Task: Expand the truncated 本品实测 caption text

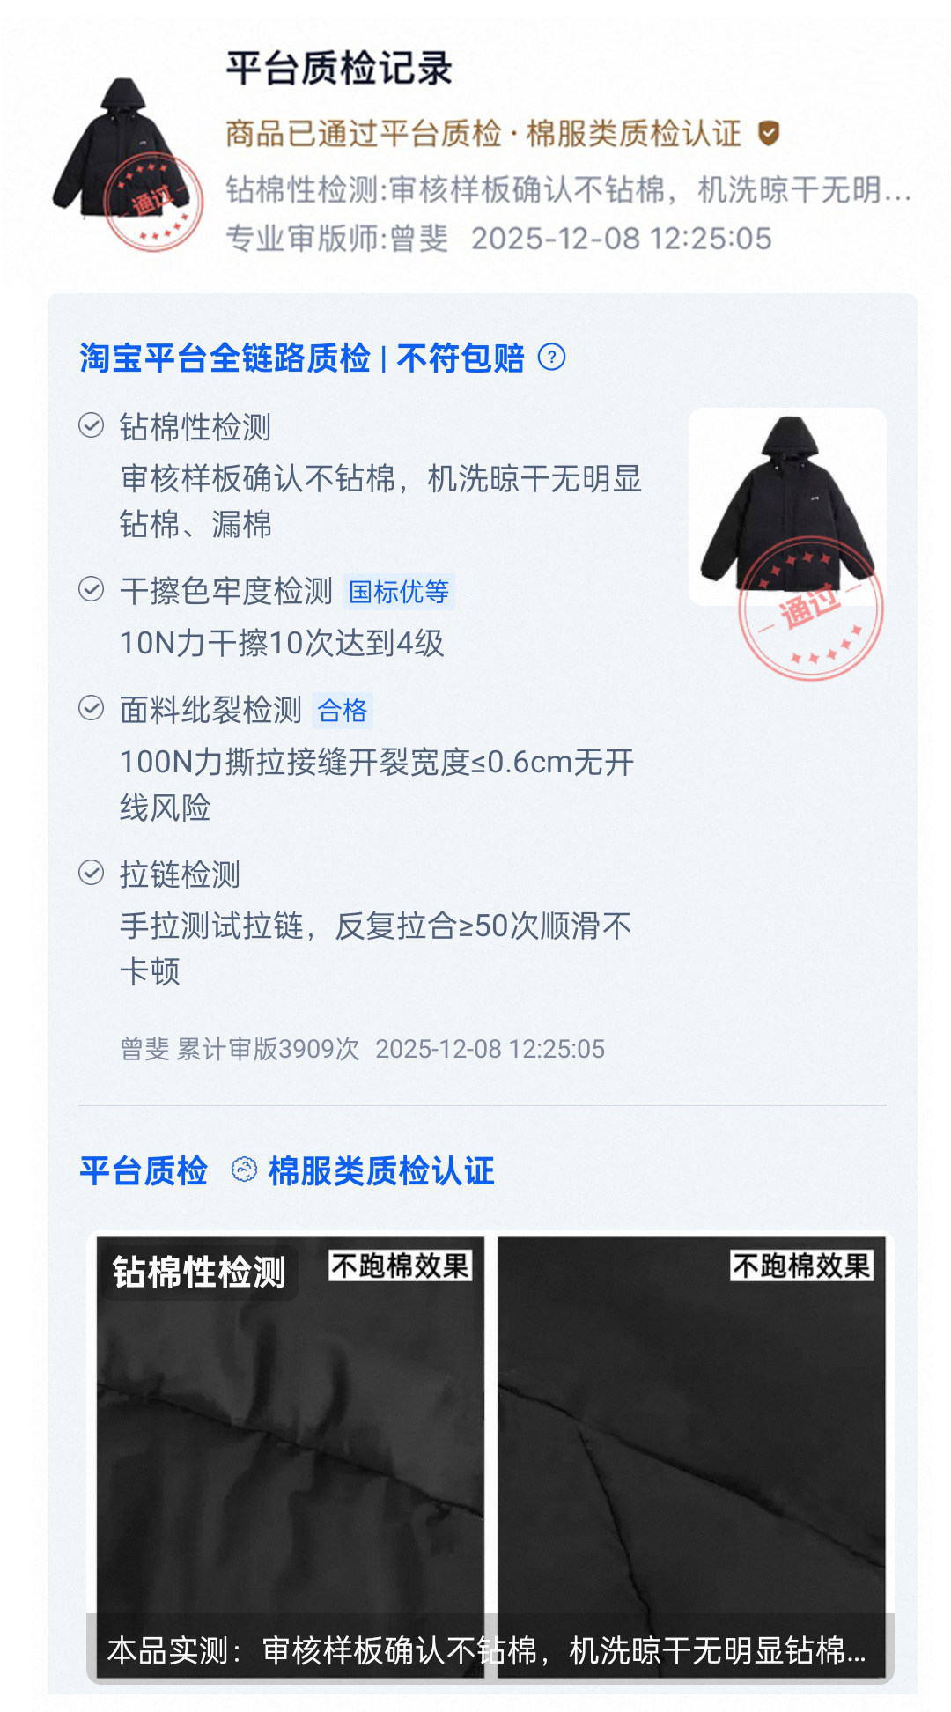Action: [487, 1650]
